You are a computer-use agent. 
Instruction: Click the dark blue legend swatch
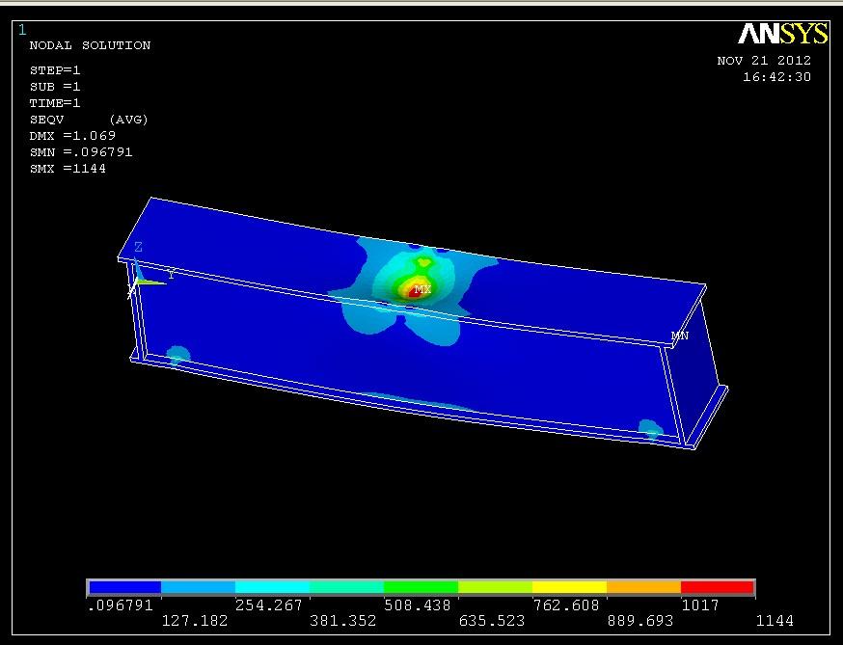coord(124,586)
